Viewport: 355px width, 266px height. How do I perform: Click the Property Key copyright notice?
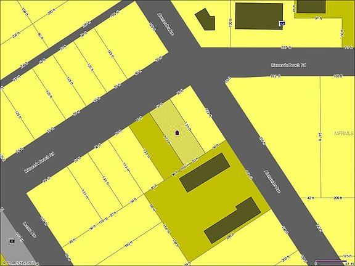[x=20, y=264]
